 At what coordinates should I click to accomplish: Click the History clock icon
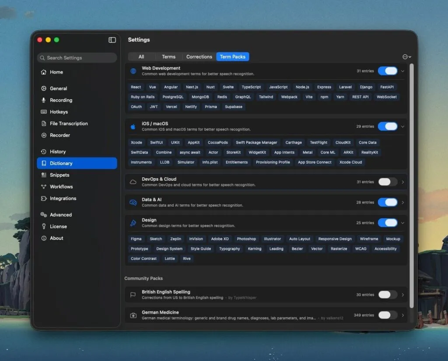pyautogui.click(x=44, y=151)
